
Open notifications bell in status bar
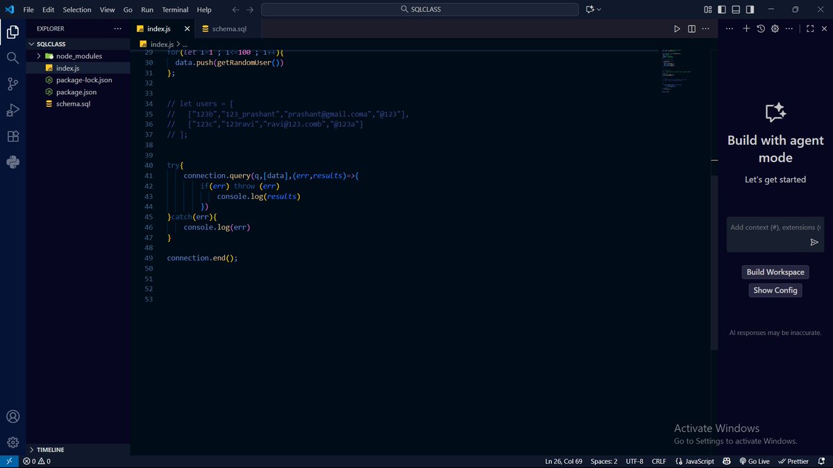[x=821, y=461]
